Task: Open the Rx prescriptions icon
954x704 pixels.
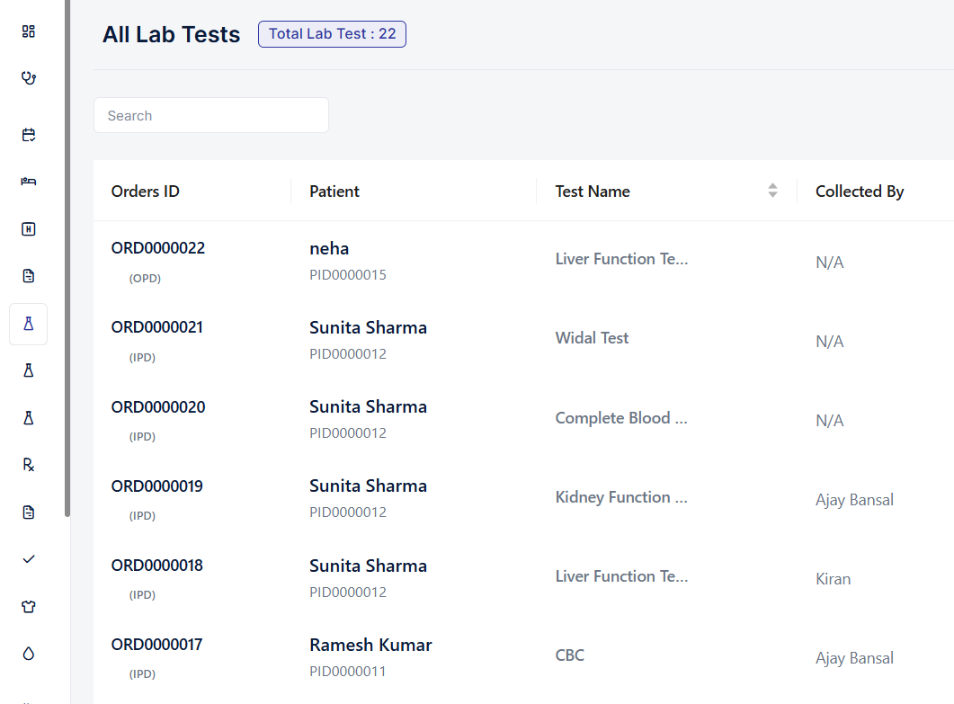Action: pyautogui.click(x=28, y=465)
